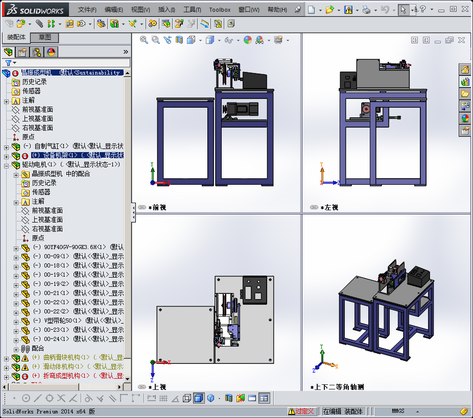Click the Display Style cube icon
Viewport: 473px width, 418px height.
(209, 40)
